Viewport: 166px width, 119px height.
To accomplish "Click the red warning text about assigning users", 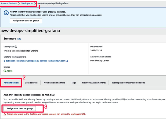I will [x=46, y=114].
